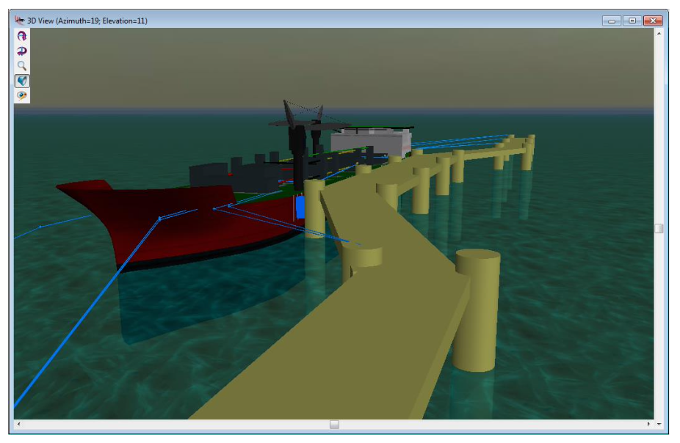Toggle the blue shaded graphics mode icon
The height and width of the screenshot is (443, 680).
[22, 81]
